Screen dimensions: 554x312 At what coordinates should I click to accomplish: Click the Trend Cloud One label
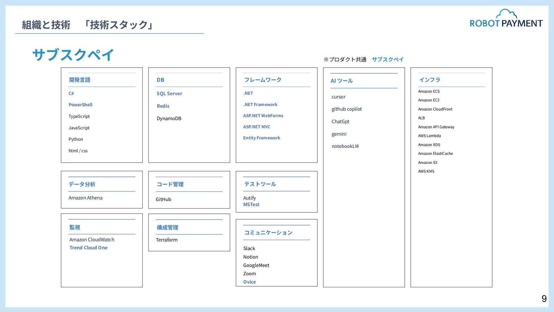pyautogui.click(x=88, y=248)
